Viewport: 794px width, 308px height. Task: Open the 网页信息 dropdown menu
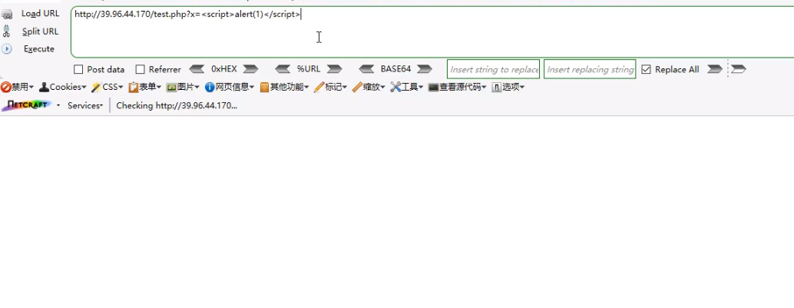(x=230, y=87)
